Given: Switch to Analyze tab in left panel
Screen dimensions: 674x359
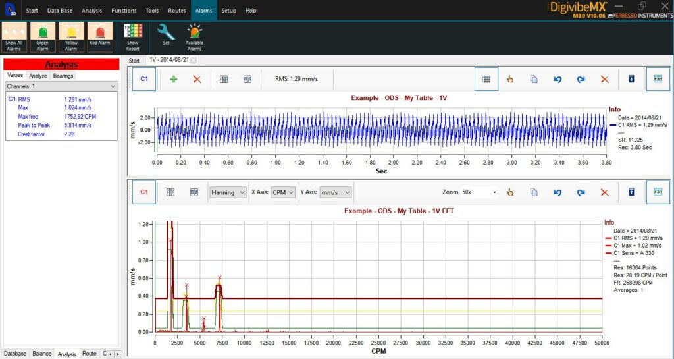Looking at the screenshot, I should (38, 76).
